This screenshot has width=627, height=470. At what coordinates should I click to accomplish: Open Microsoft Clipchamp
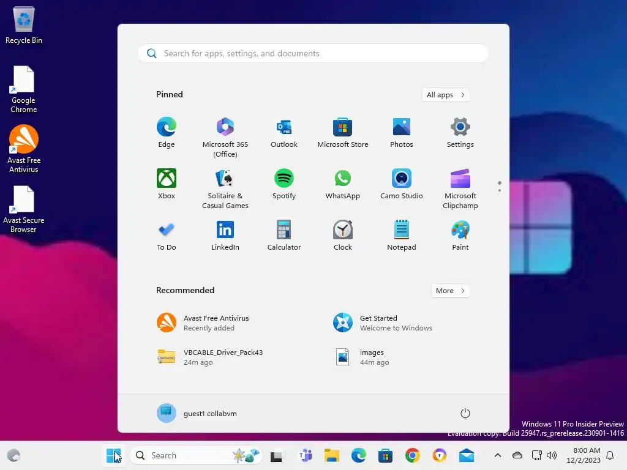[x=460, y=188]
